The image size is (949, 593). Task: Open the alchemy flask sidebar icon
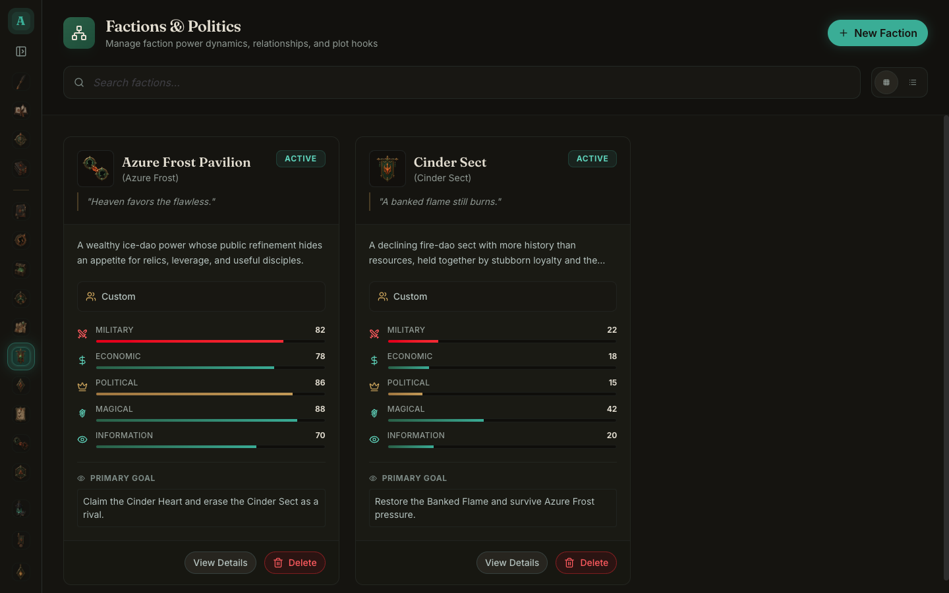[x=20, y=509]
